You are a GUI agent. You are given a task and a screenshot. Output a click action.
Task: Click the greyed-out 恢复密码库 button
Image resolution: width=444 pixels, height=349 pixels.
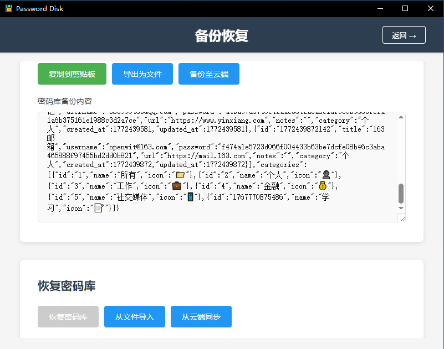(x=68, y=317)
